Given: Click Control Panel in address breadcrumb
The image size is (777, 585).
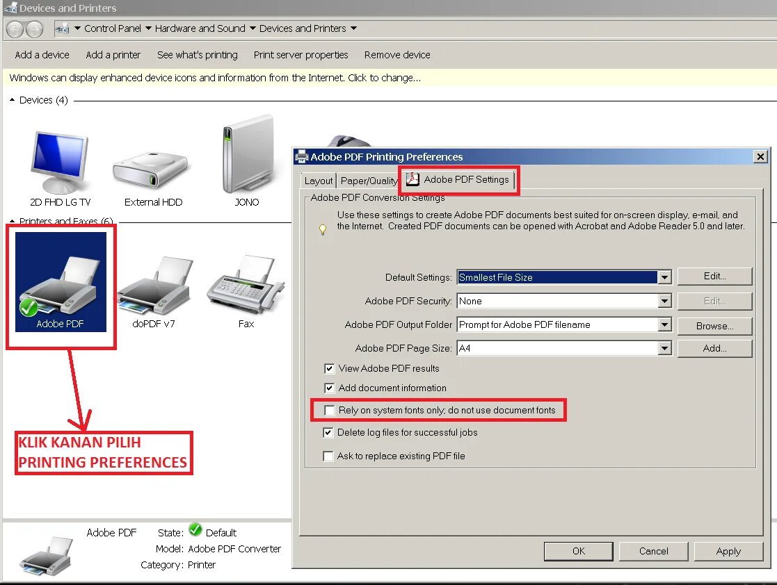Looking at the screenshot, I should pos(113,28).
